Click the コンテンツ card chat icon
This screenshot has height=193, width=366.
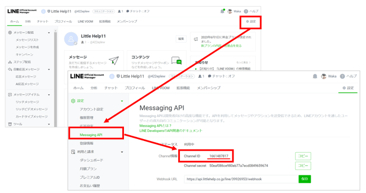coord(177,60)
